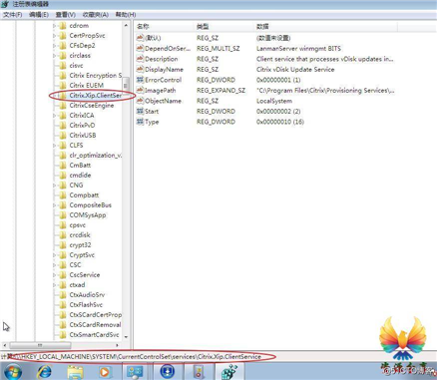The width and height of the screenshot is (437, 380).
Task: Select the ImagePath string value icon
Action: [x=140, y=91]
